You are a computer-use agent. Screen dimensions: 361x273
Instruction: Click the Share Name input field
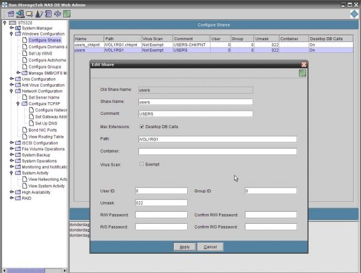tap(196, 102)
